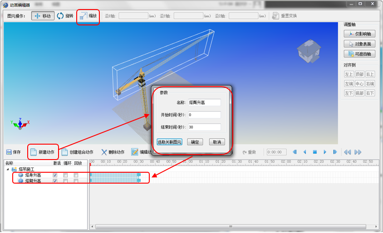Align to 左下 (bottom-left)
The image size is (383, 233).
[x=349, y=93]
